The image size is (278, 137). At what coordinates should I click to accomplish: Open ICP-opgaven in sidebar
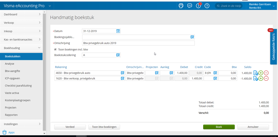[x=13, y=78]
